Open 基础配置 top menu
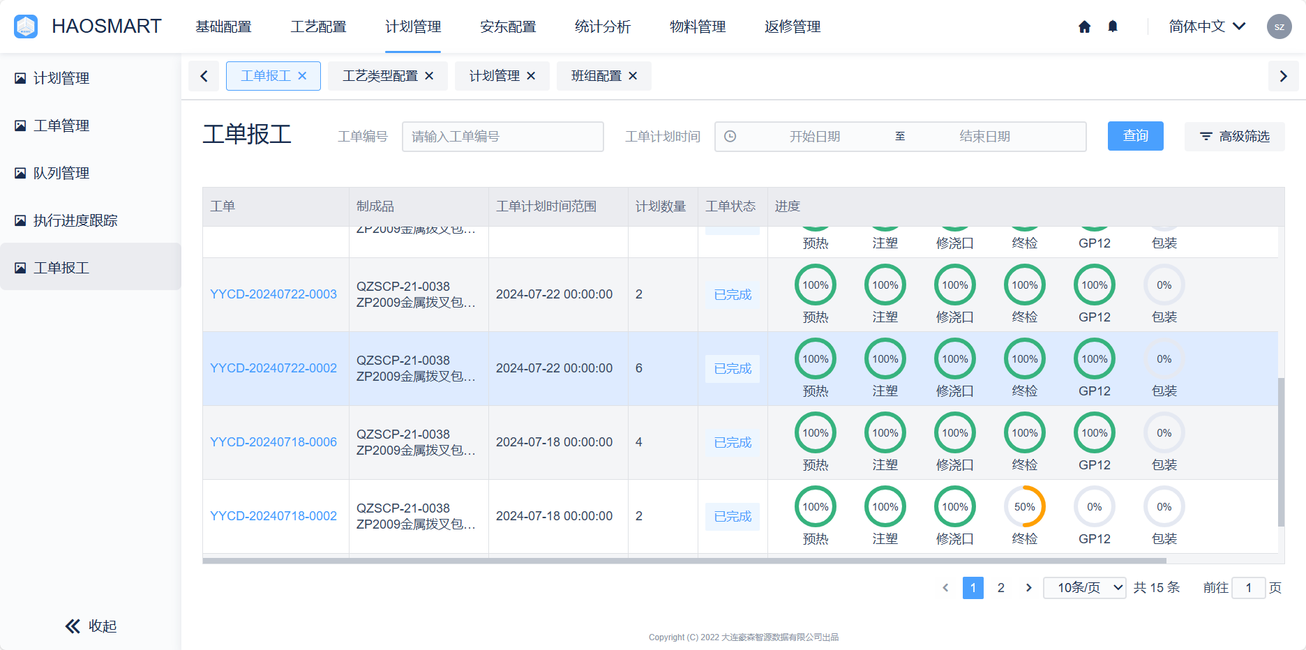Viewport: 1306px width, 650px height. pyautogui.click(x=223, y=27)
